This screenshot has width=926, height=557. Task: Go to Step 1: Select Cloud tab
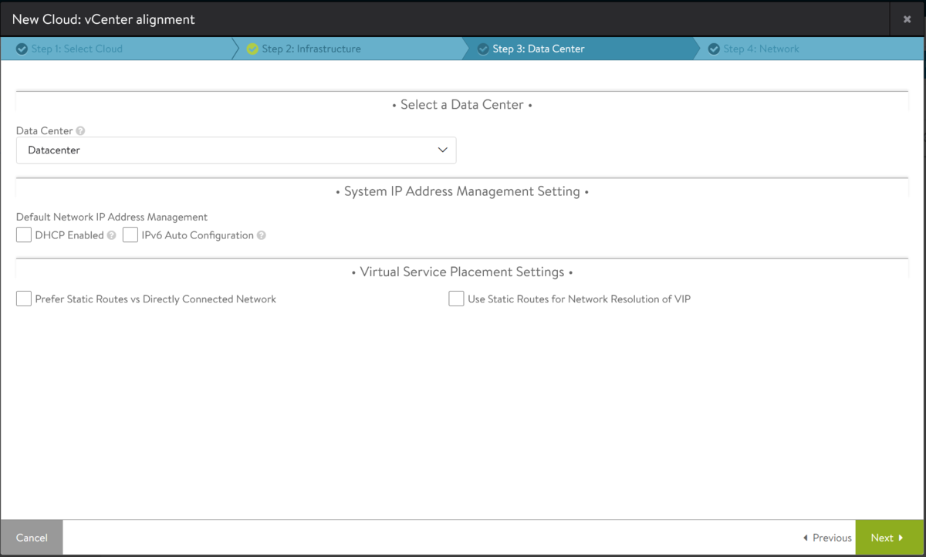[77, 49]
